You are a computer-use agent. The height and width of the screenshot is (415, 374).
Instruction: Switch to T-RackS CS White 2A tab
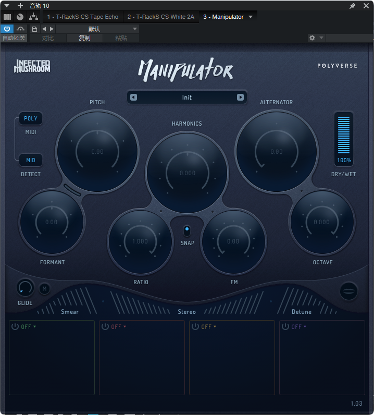(161, 17)
